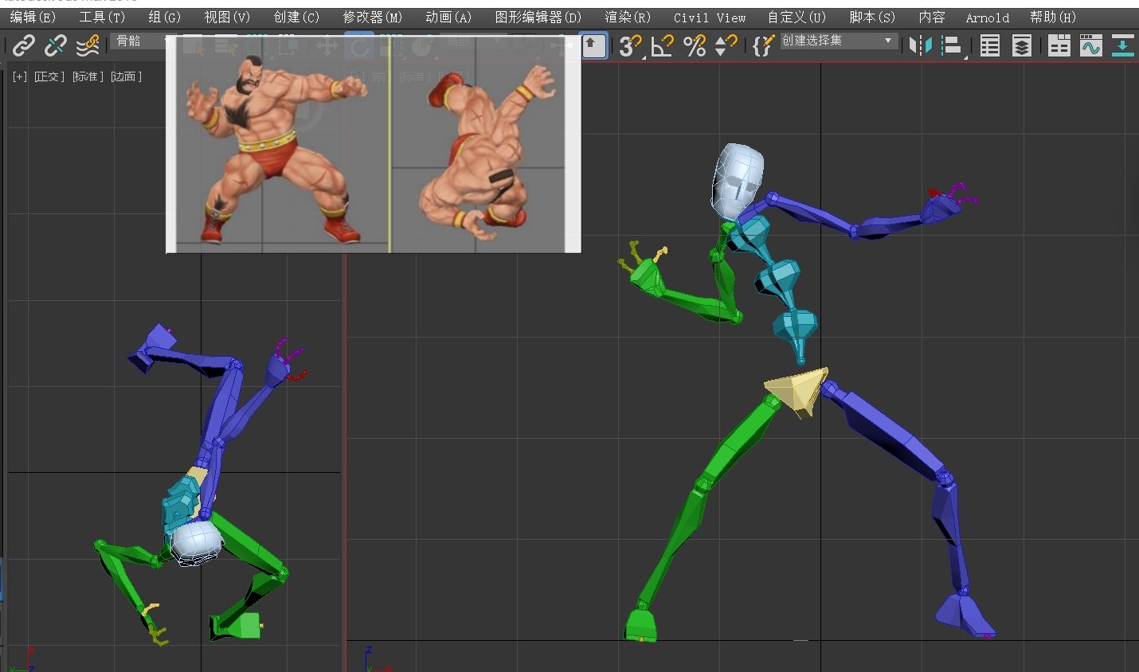Click the Mirror tool icon
The image size is (1139, 672).
pos(920,46)
